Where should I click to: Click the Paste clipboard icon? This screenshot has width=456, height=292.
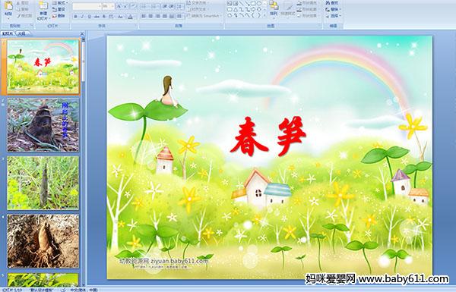pyautogui.click(x=8, y=8)
